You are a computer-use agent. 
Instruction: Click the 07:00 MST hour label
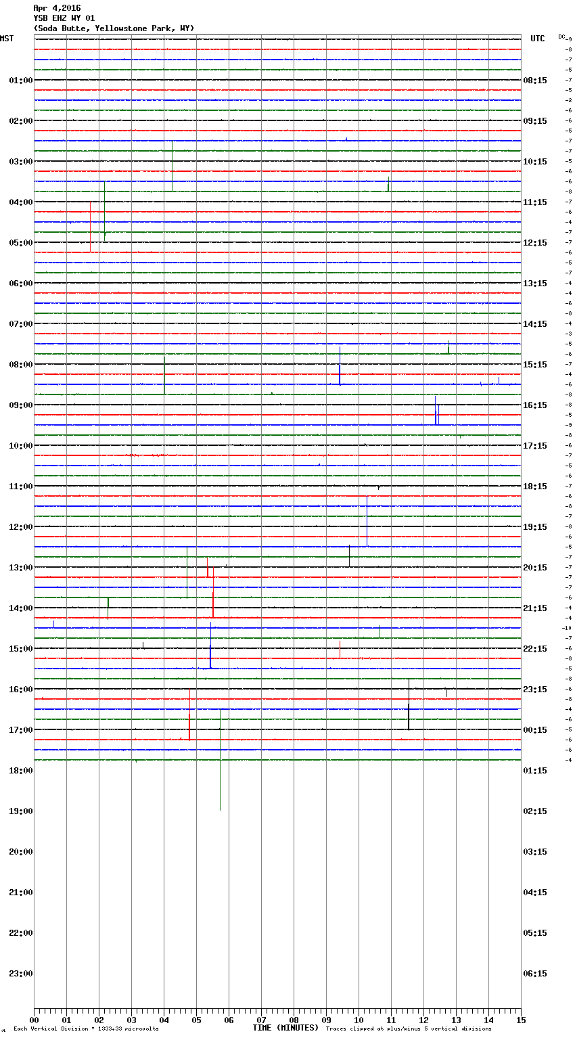tap(21, 324)
